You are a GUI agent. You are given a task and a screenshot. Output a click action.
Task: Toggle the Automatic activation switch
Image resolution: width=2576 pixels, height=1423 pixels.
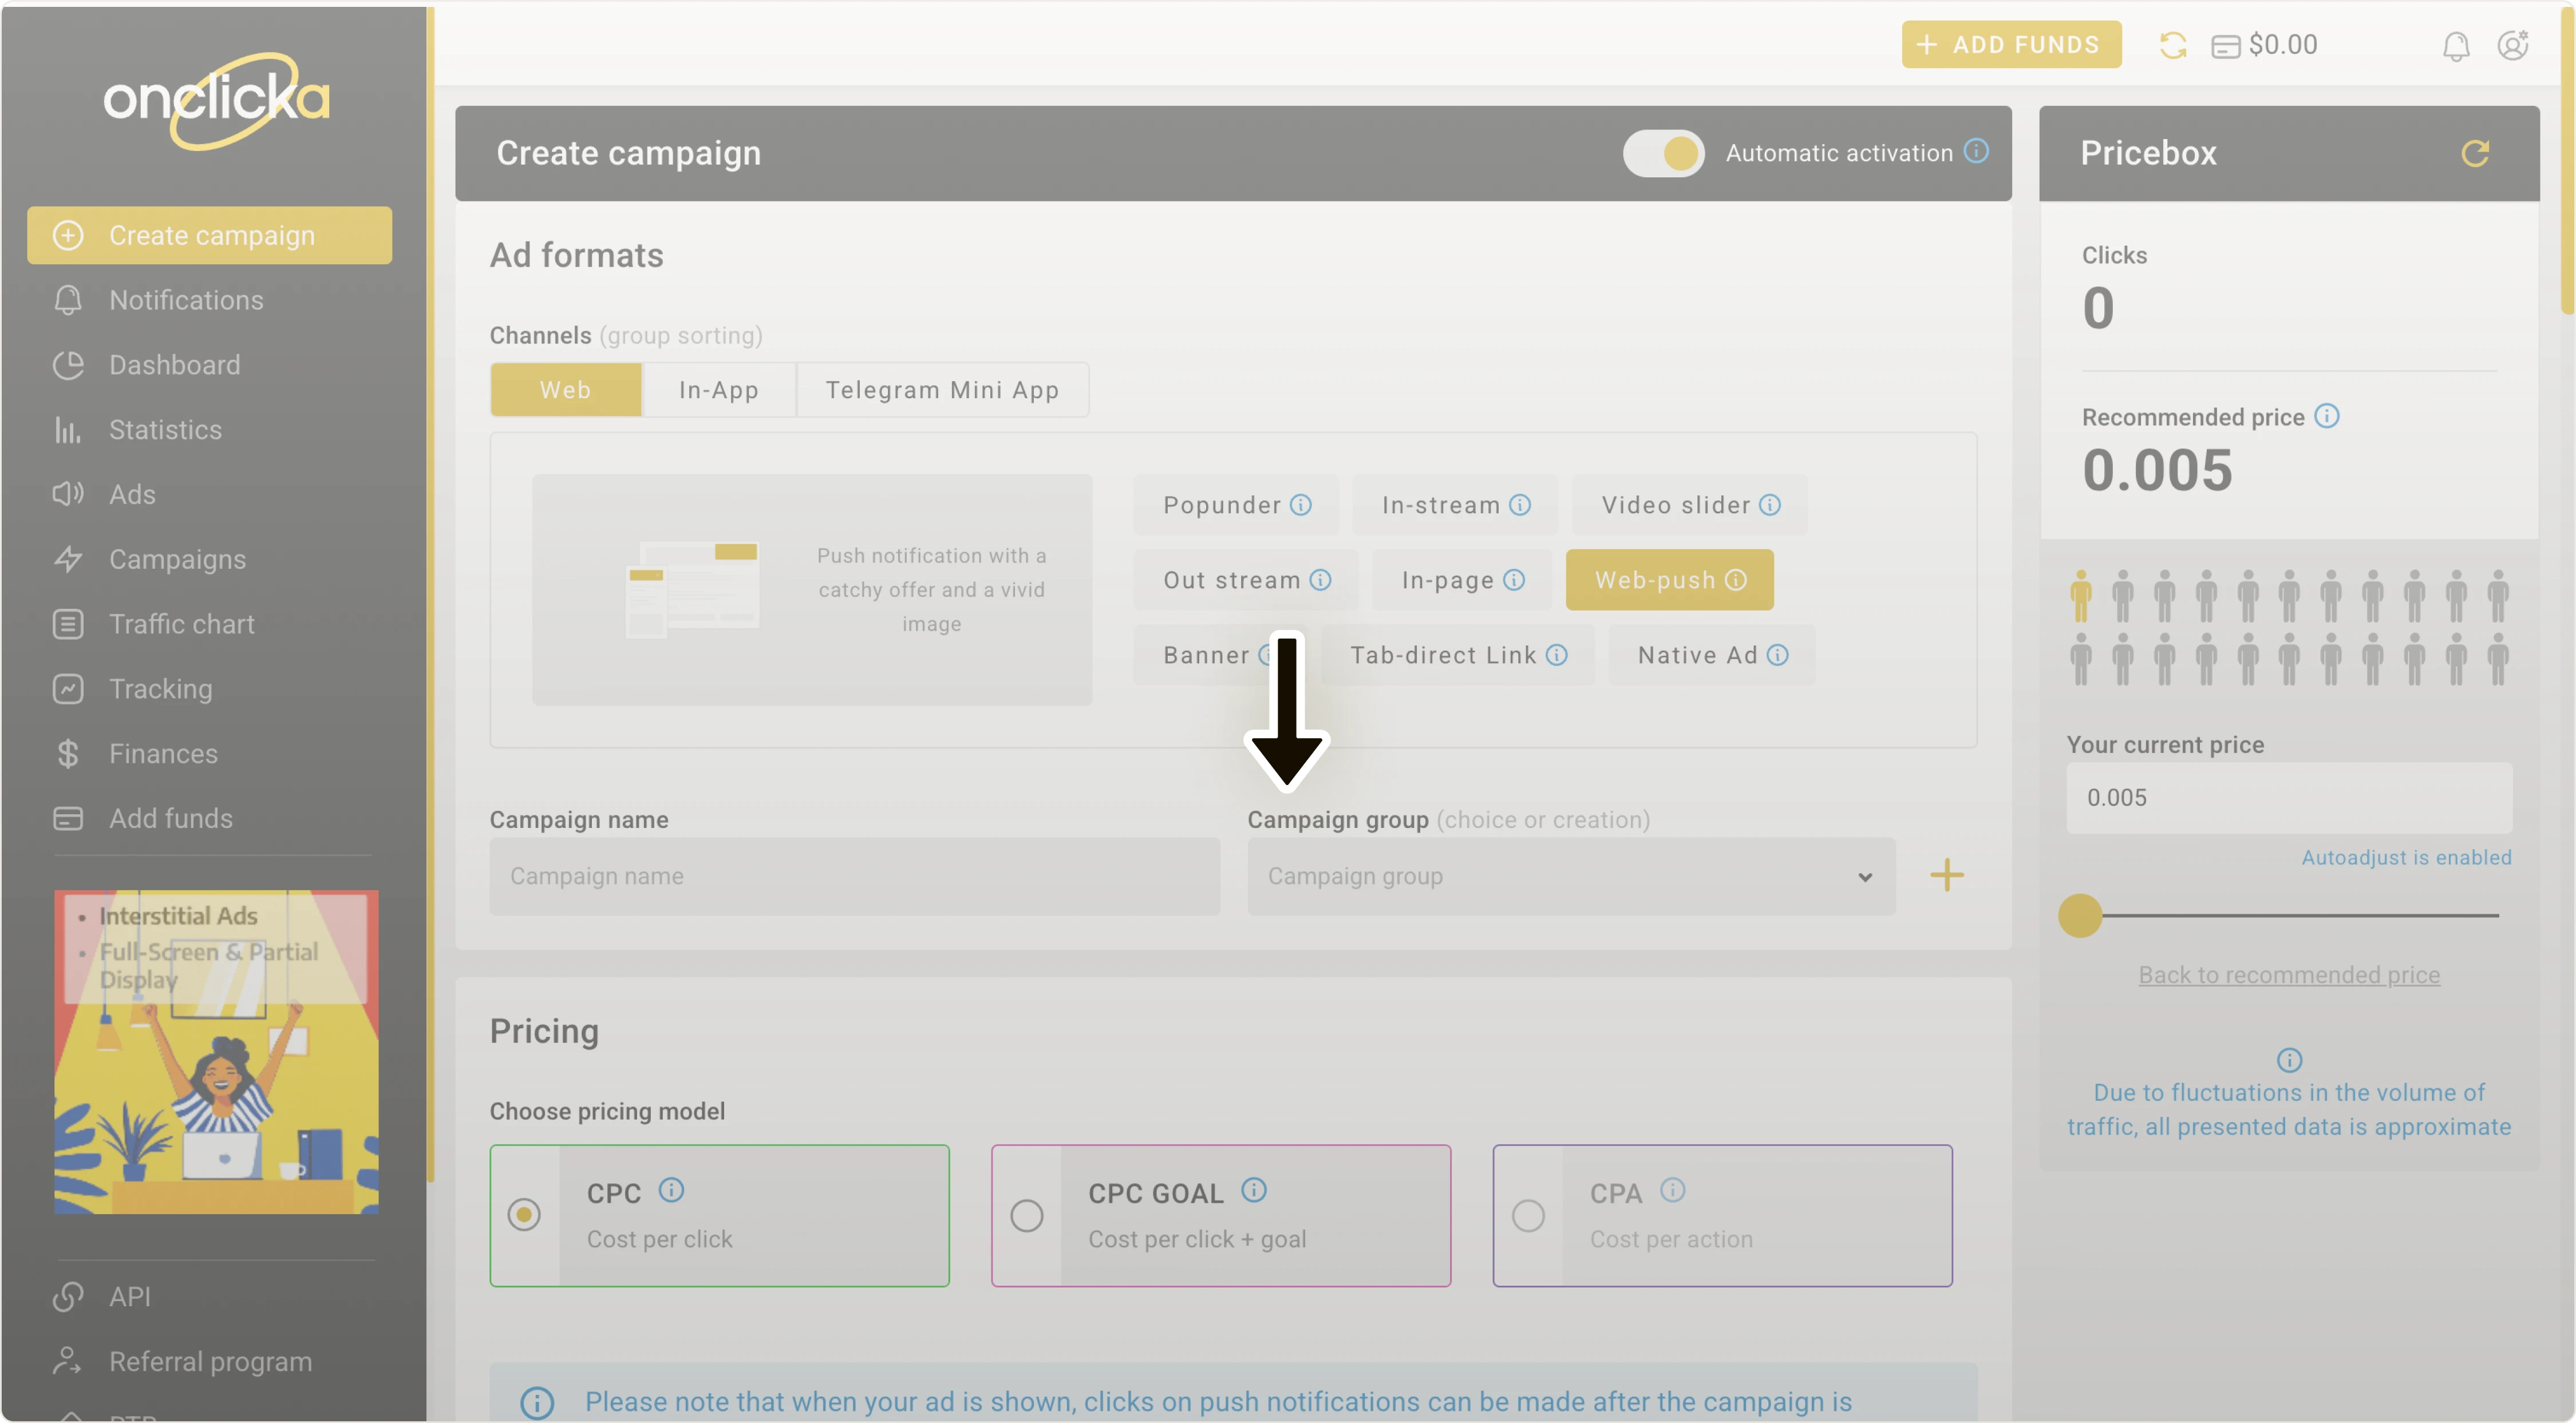tap(1663, 154)
